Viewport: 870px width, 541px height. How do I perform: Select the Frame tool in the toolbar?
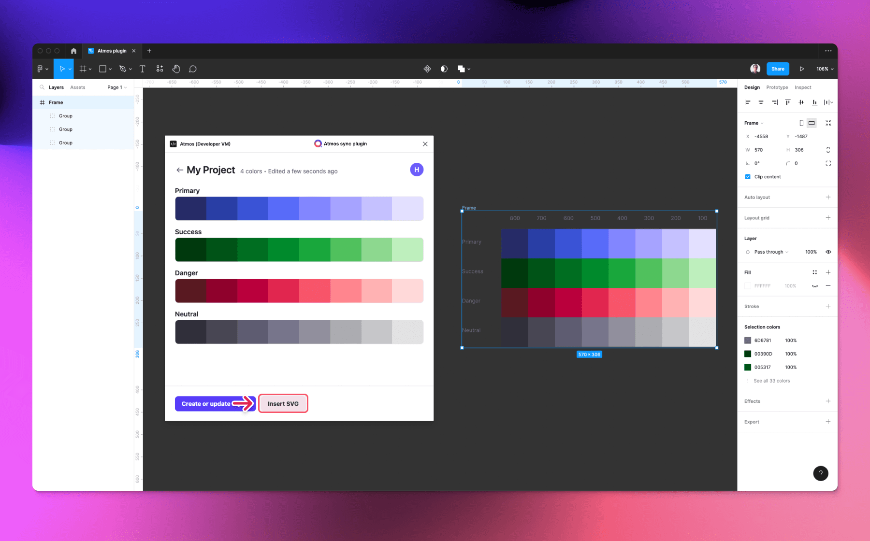(x=83, y=69)
